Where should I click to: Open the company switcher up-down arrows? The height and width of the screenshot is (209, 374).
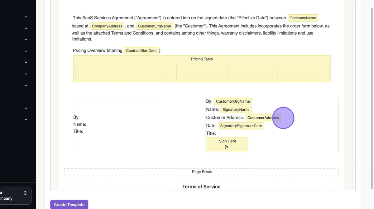point(25,193)
